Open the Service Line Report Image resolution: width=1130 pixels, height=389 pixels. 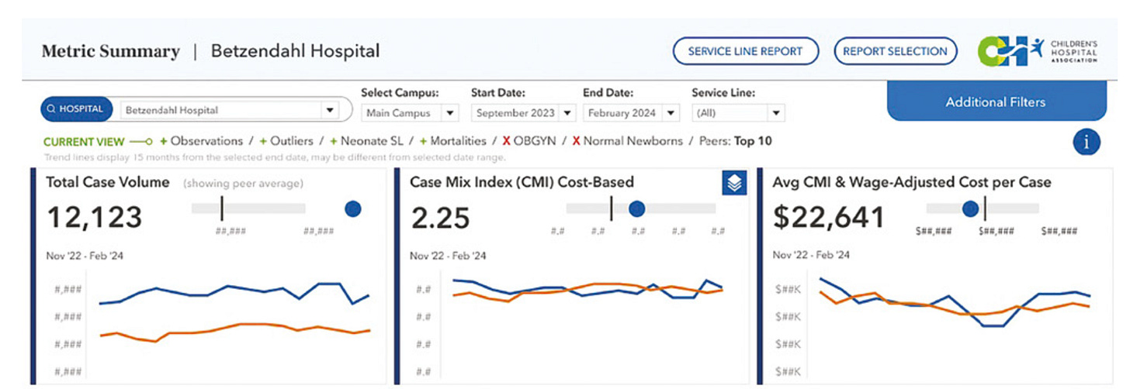(x=745, y=51)
